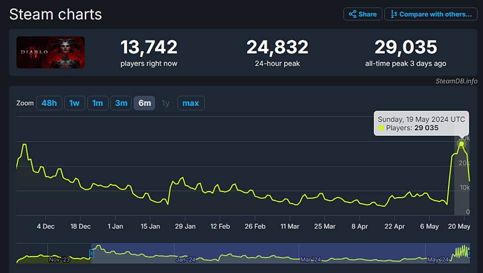Click the compare numbers icon
The height and width of the screenshot is (273, 483).
394,14
